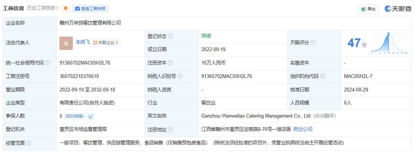Open legal representative 朱统飞 profile link

coord(83,42)
